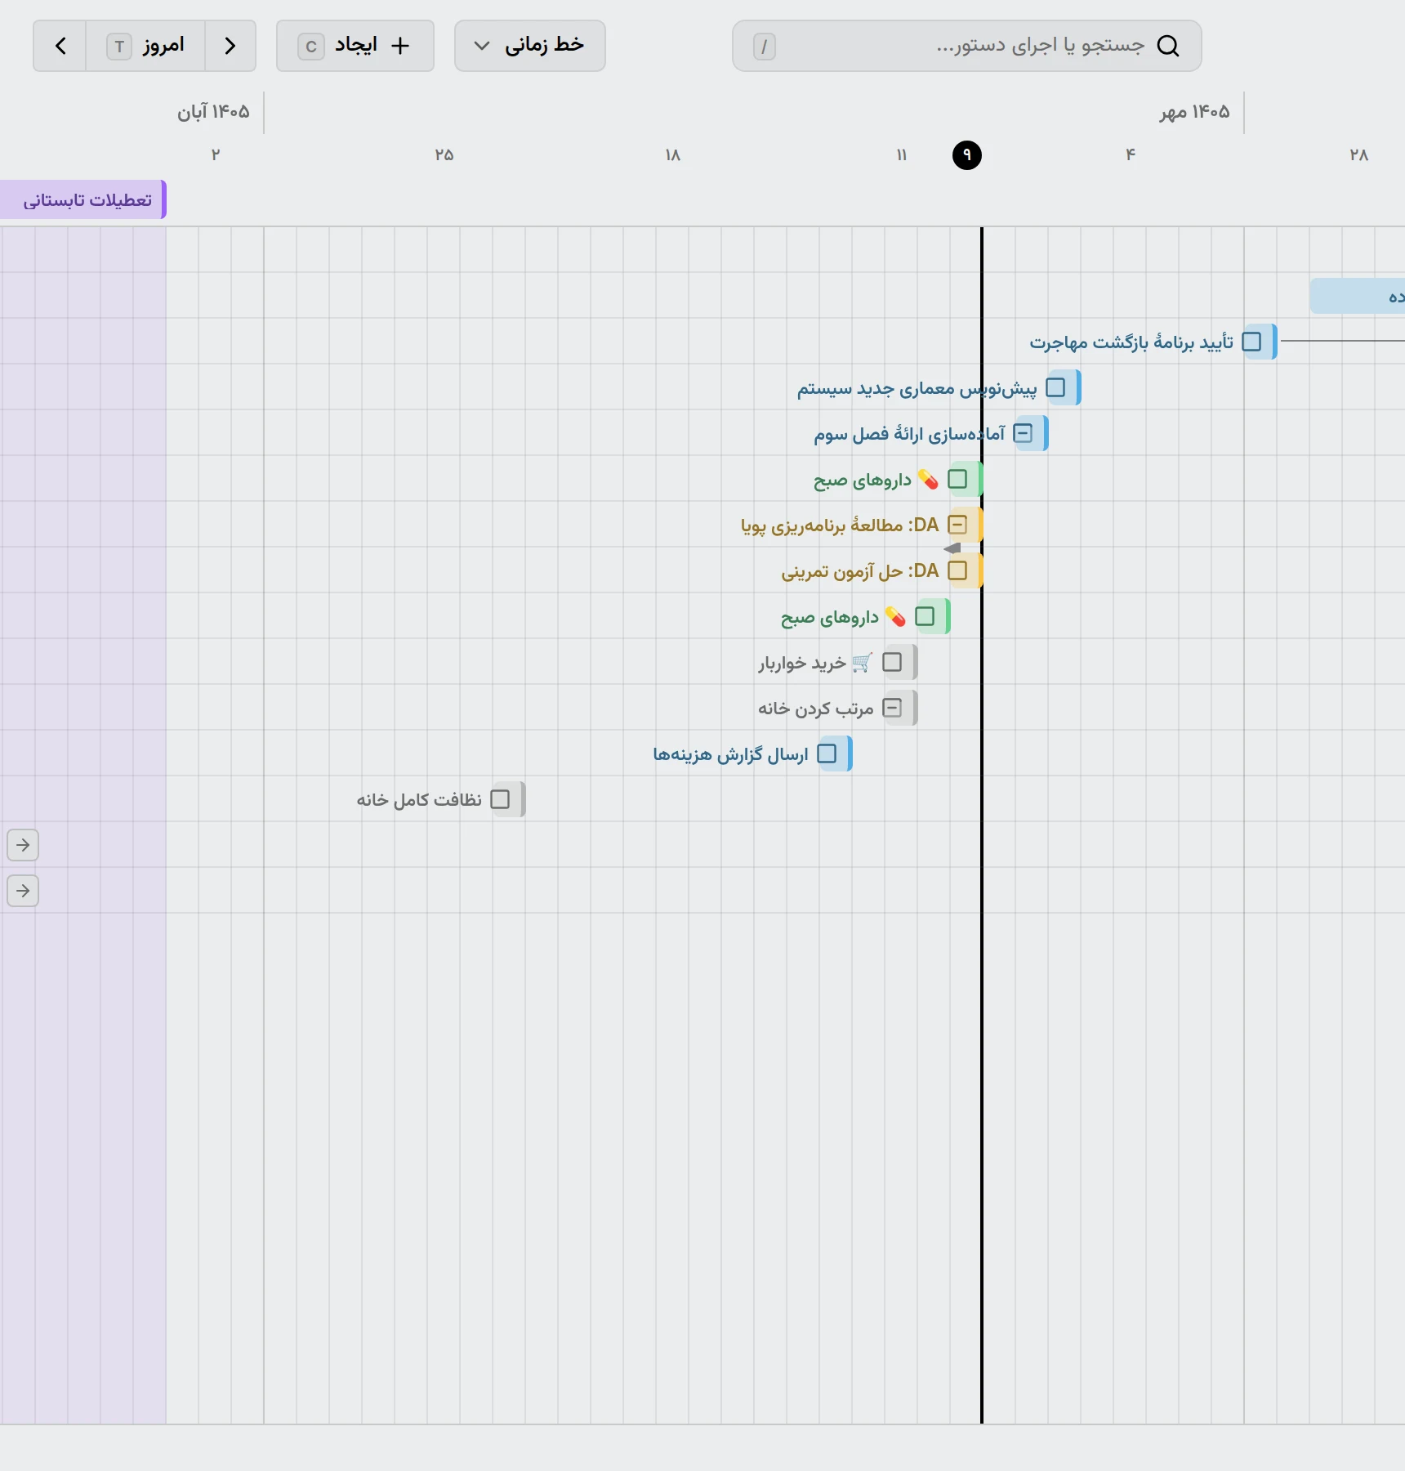Click the search magnifier icon
The height and width of the screenshot is (1471, 1405).
[1168, 46]
